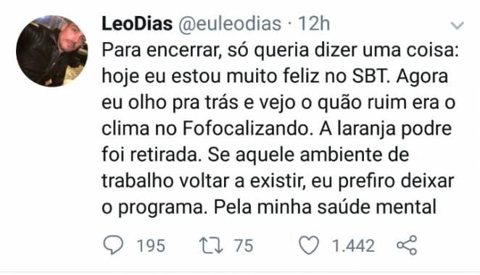The width and height of the screenshot is (480, 275).
Task: Open the LeoDias display name link
Action: tap(137, 24)
